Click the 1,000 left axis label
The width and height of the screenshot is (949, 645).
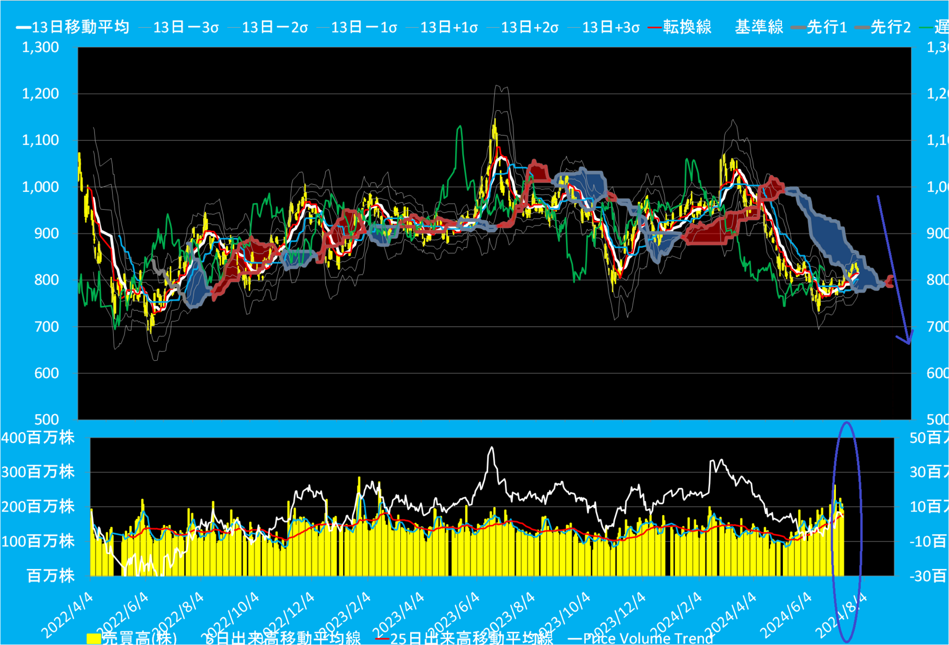(40, 187)
